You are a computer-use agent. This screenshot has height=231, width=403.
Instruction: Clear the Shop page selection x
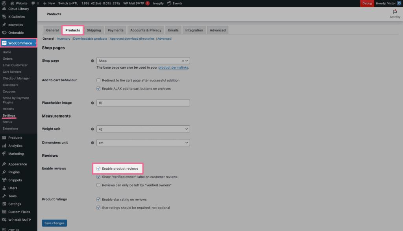[x=183, y=61]
